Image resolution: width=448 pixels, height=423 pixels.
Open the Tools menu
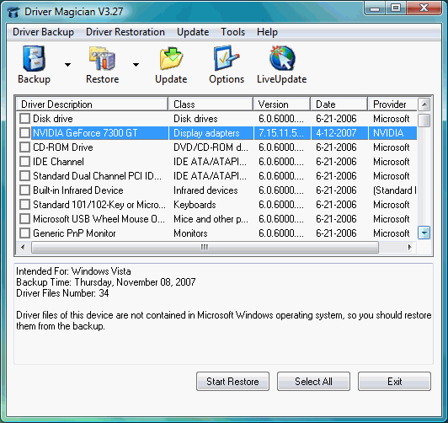[x=233, y=32]
